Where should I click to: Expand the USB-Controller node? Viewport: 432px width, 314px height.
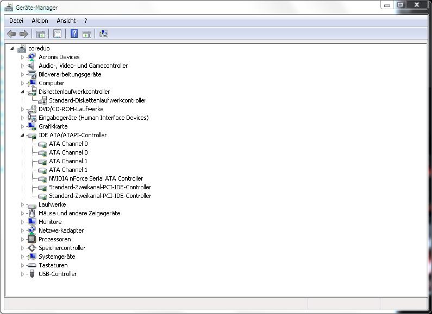click(22, 274)
